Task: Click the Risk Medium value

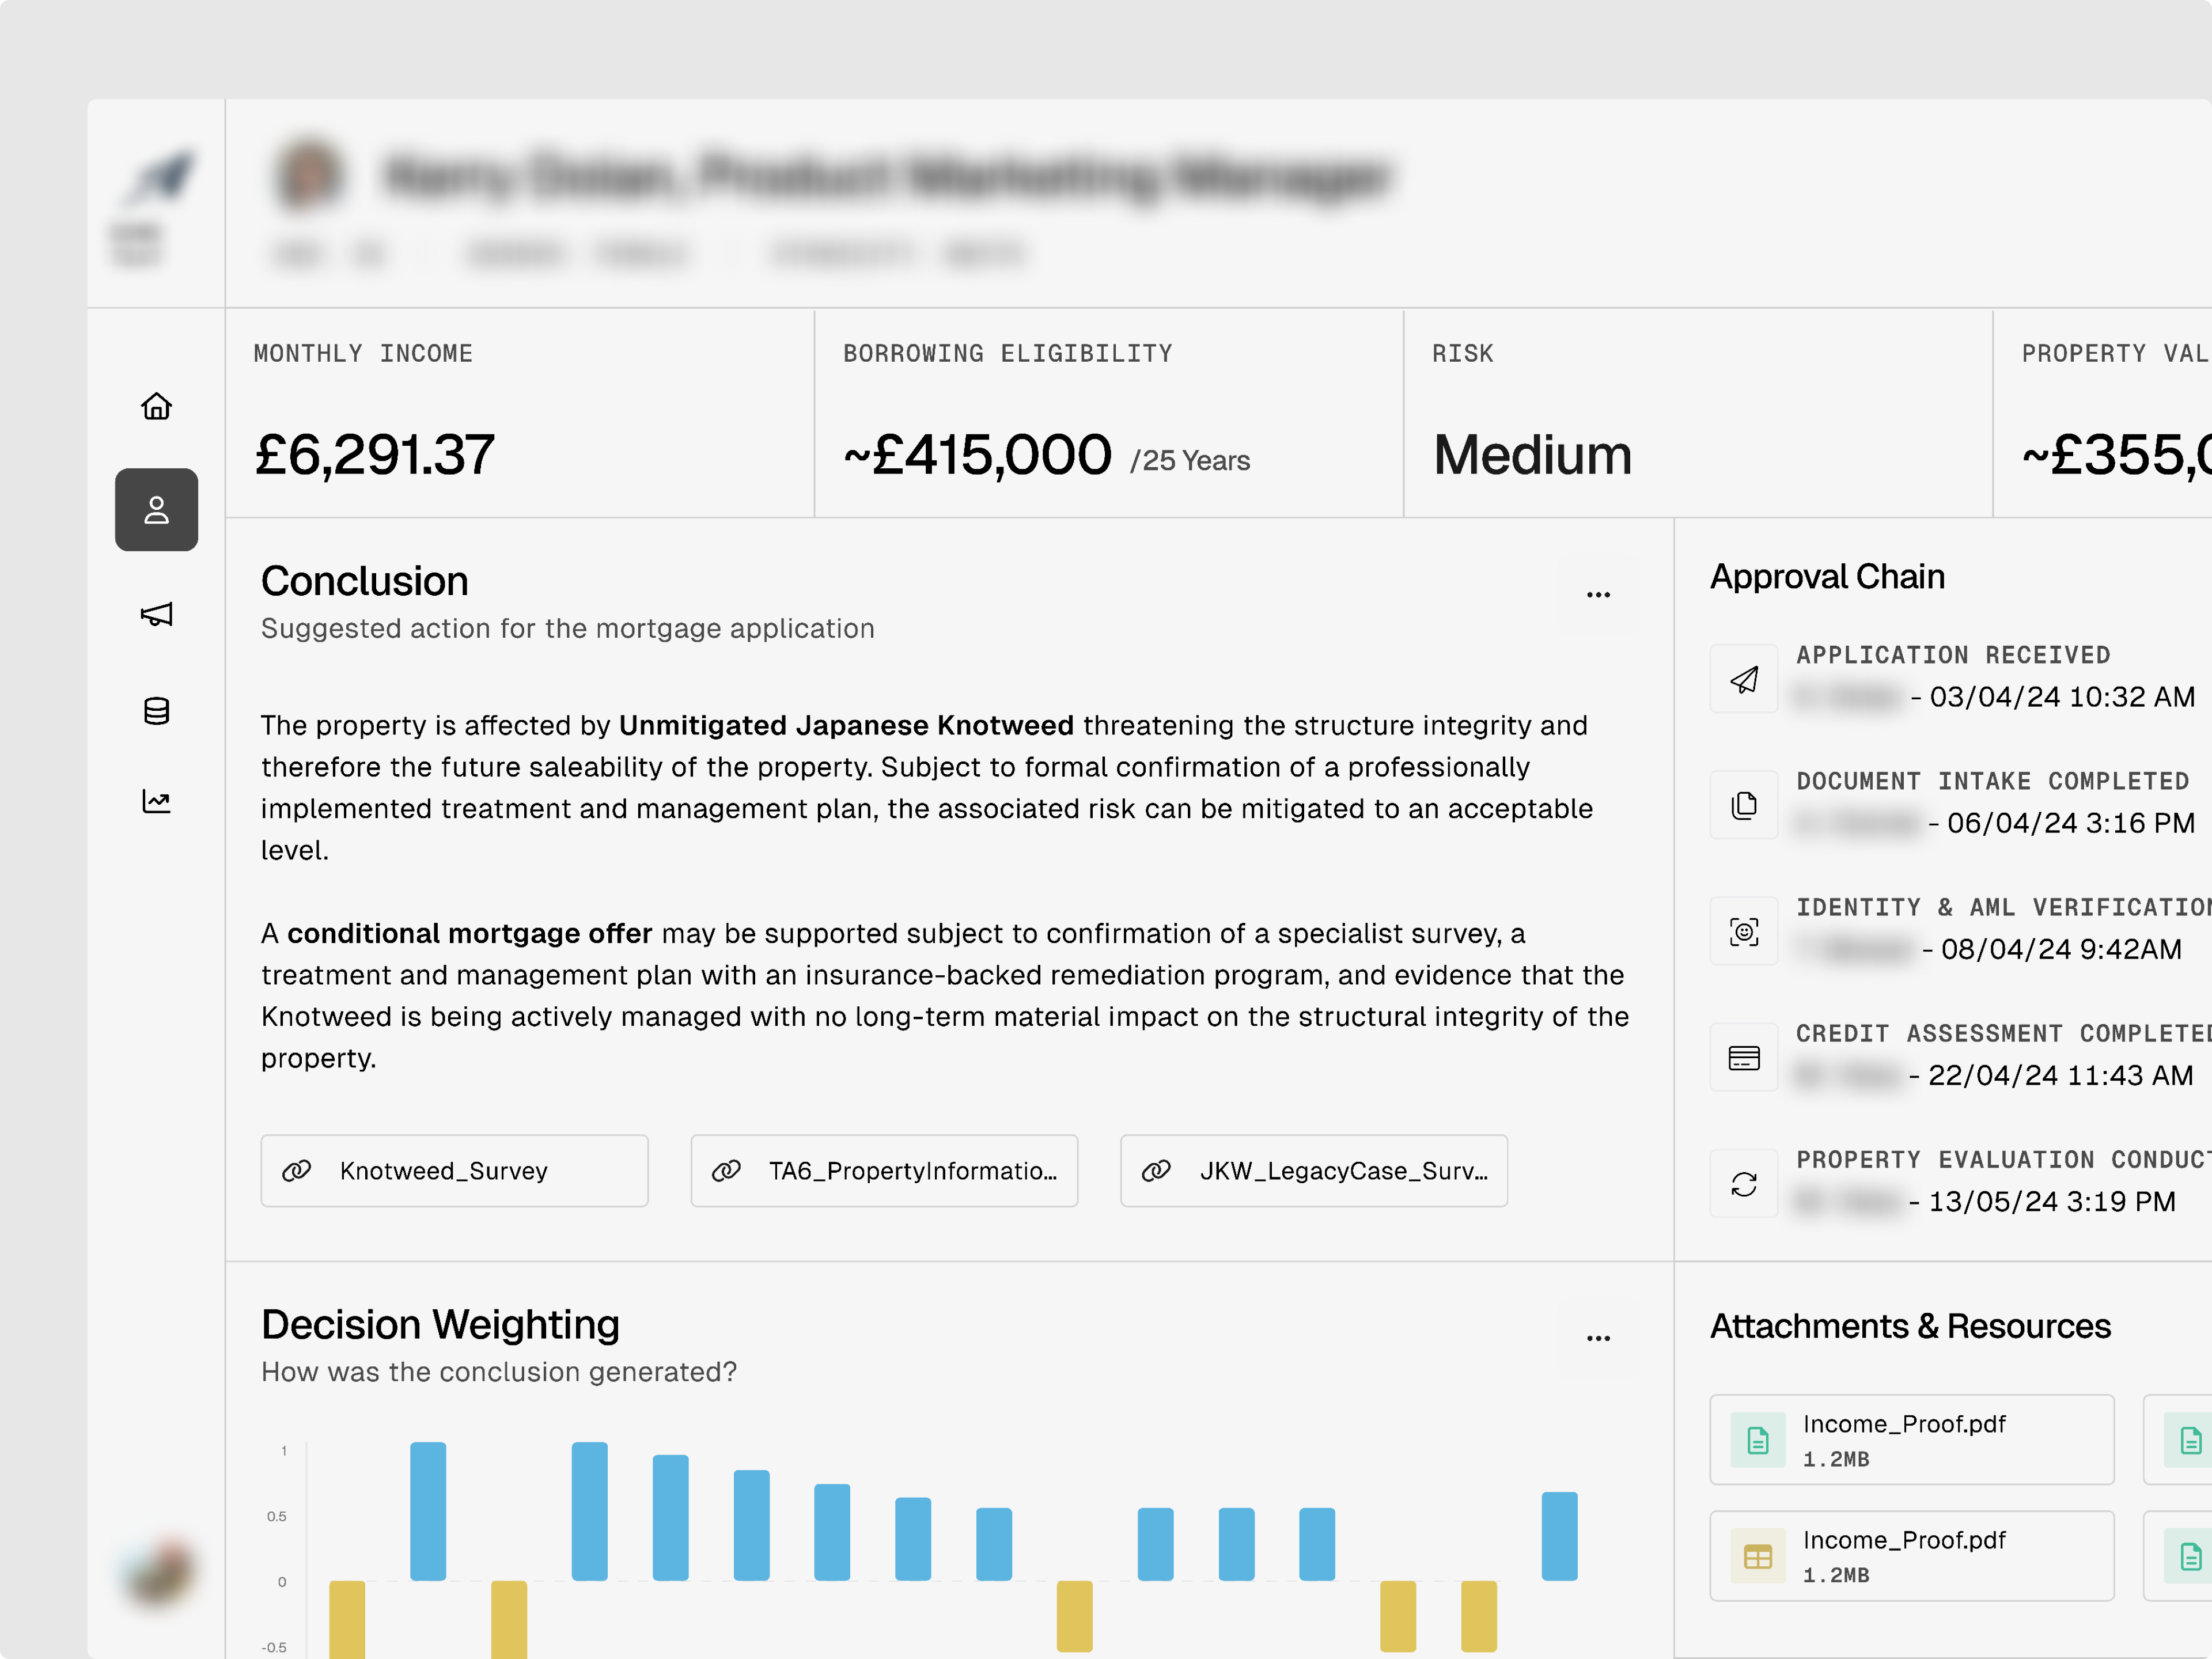Action: 1532,455
